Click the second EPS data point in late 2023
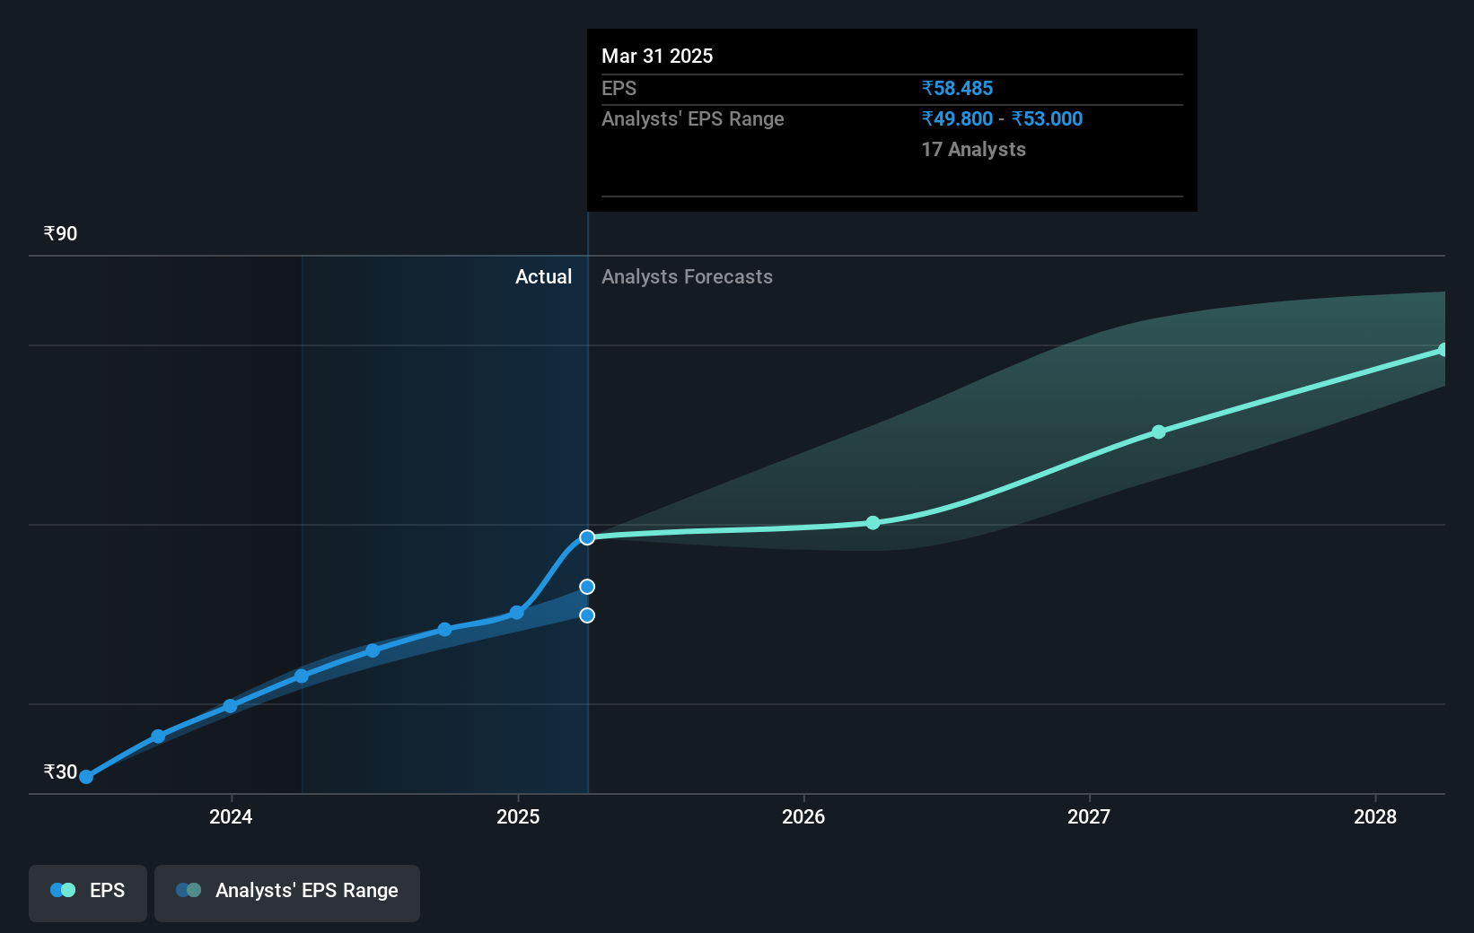This screenshot has width=1474, height=933. tap(158, 737)
